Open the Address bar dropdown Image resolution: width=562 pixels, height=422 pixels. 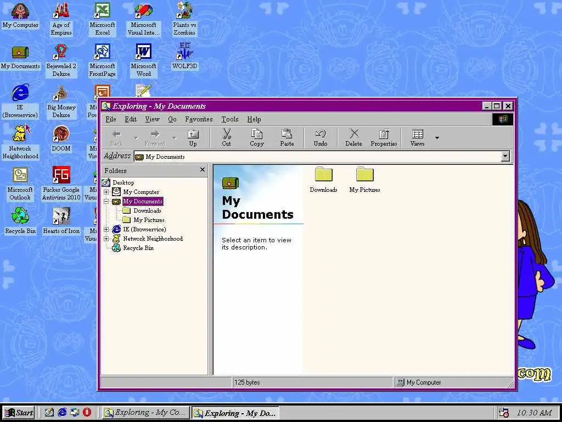pos(505,156)
